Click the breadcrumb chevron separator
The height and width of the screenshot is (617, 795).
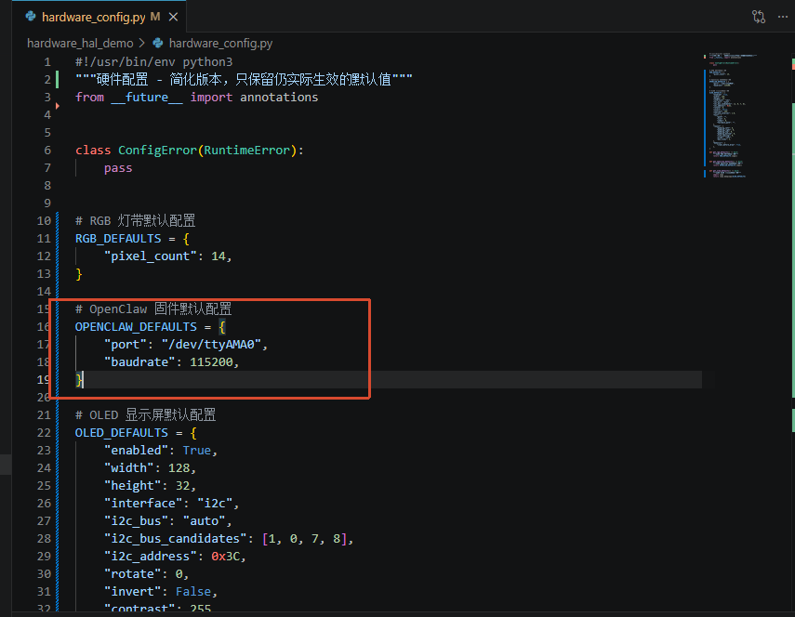pos(142,43)
